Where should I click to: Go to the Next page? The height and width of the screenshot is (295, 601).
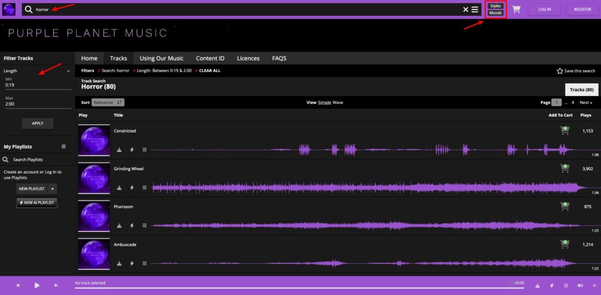[x=586, y=102]
